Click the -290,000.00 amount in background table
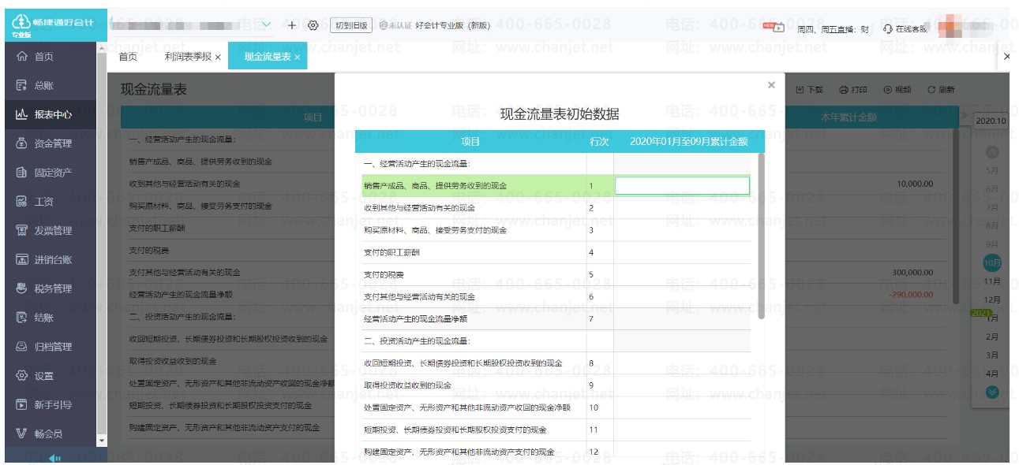This screenshot has height=465, width=1019. [x=911, y=294]
